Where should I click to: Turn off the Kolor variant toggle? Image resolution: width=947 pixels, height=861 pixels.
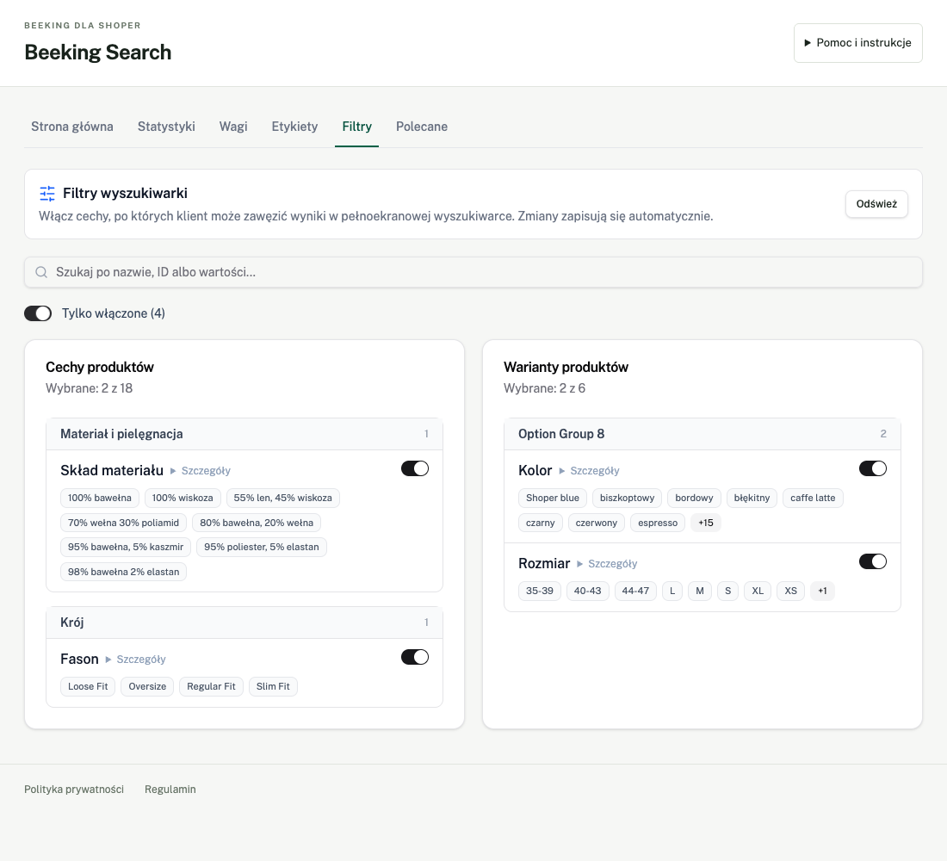pos(873,469)
